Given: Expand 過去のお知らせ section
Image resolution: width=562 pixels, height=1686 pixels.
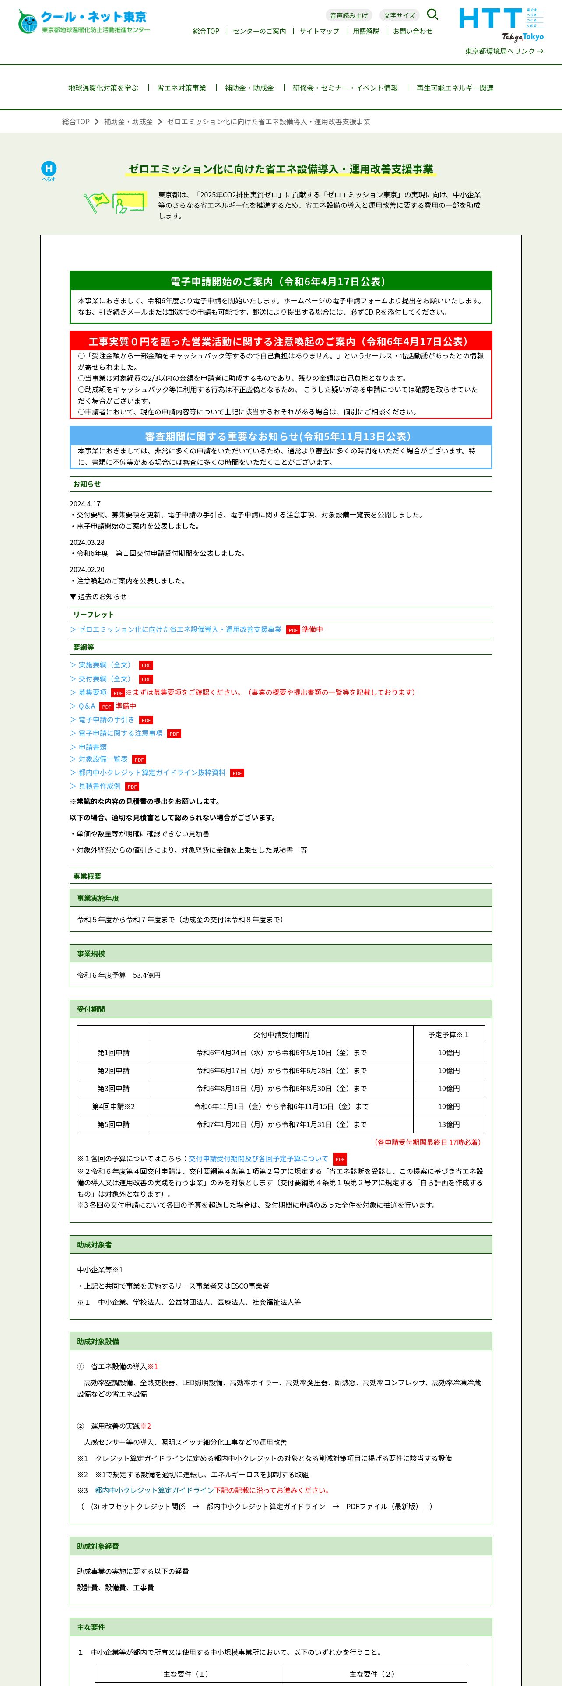Looking at the screenshot, I should [x=98, y=596].
